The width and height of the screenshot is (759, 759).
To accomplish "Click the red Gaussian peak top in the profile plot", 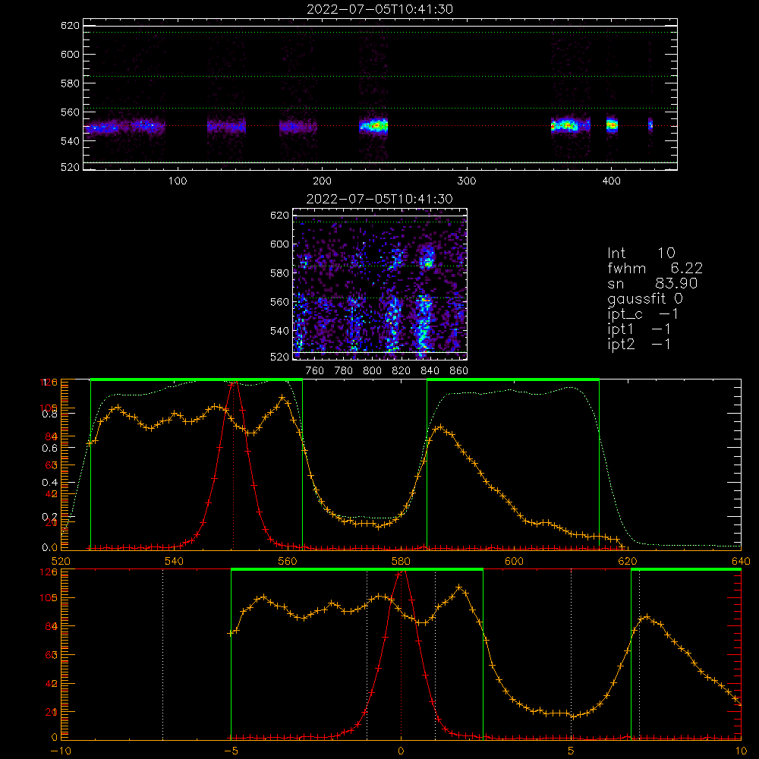I will 233,383.
